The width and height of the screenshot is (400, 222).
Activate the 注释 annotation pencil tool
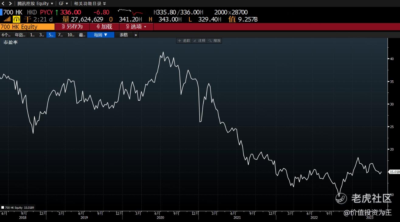click(199, 41)
